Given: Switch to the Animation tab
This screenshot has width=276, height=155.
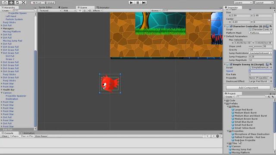Looking at the screenshot, I should [x=28, y=133].
